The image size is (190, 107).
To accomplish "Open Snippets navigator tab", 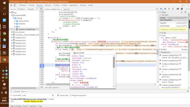I will [x=31, y=9].
